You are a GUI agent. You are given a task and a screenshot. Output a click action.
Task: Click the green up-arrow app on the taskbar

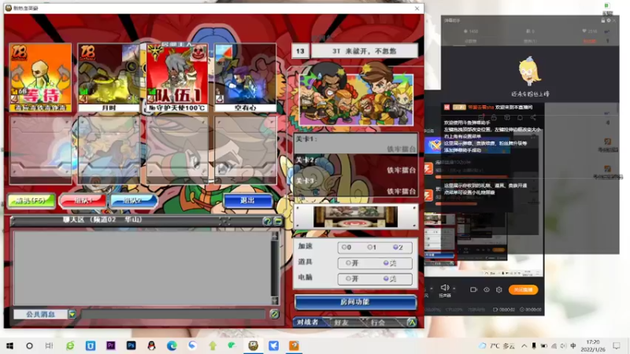coord(213,345)
